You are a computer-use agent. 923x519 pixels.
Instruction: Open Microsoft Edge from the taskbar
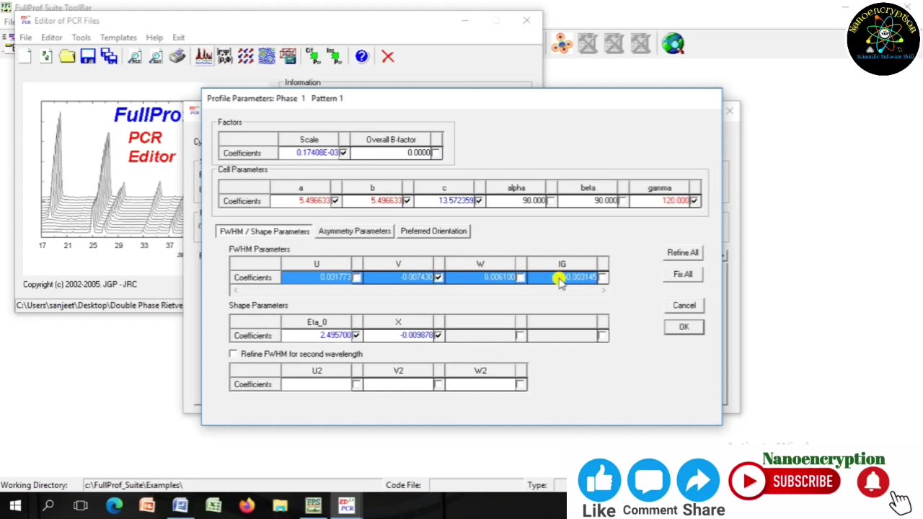click(114, 506)
